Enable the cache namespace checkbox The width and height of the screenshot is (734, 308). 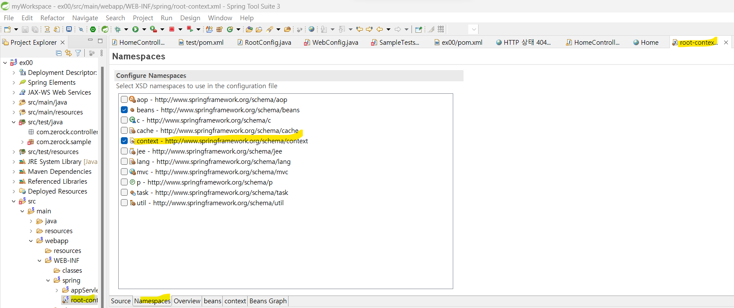point(124,130)
